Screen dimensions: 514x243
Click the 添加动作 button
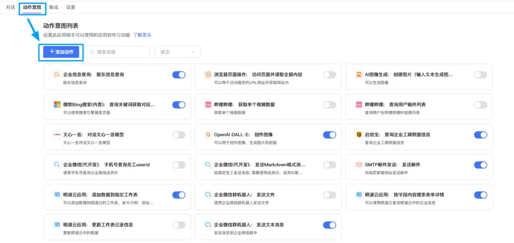[61, 52]
